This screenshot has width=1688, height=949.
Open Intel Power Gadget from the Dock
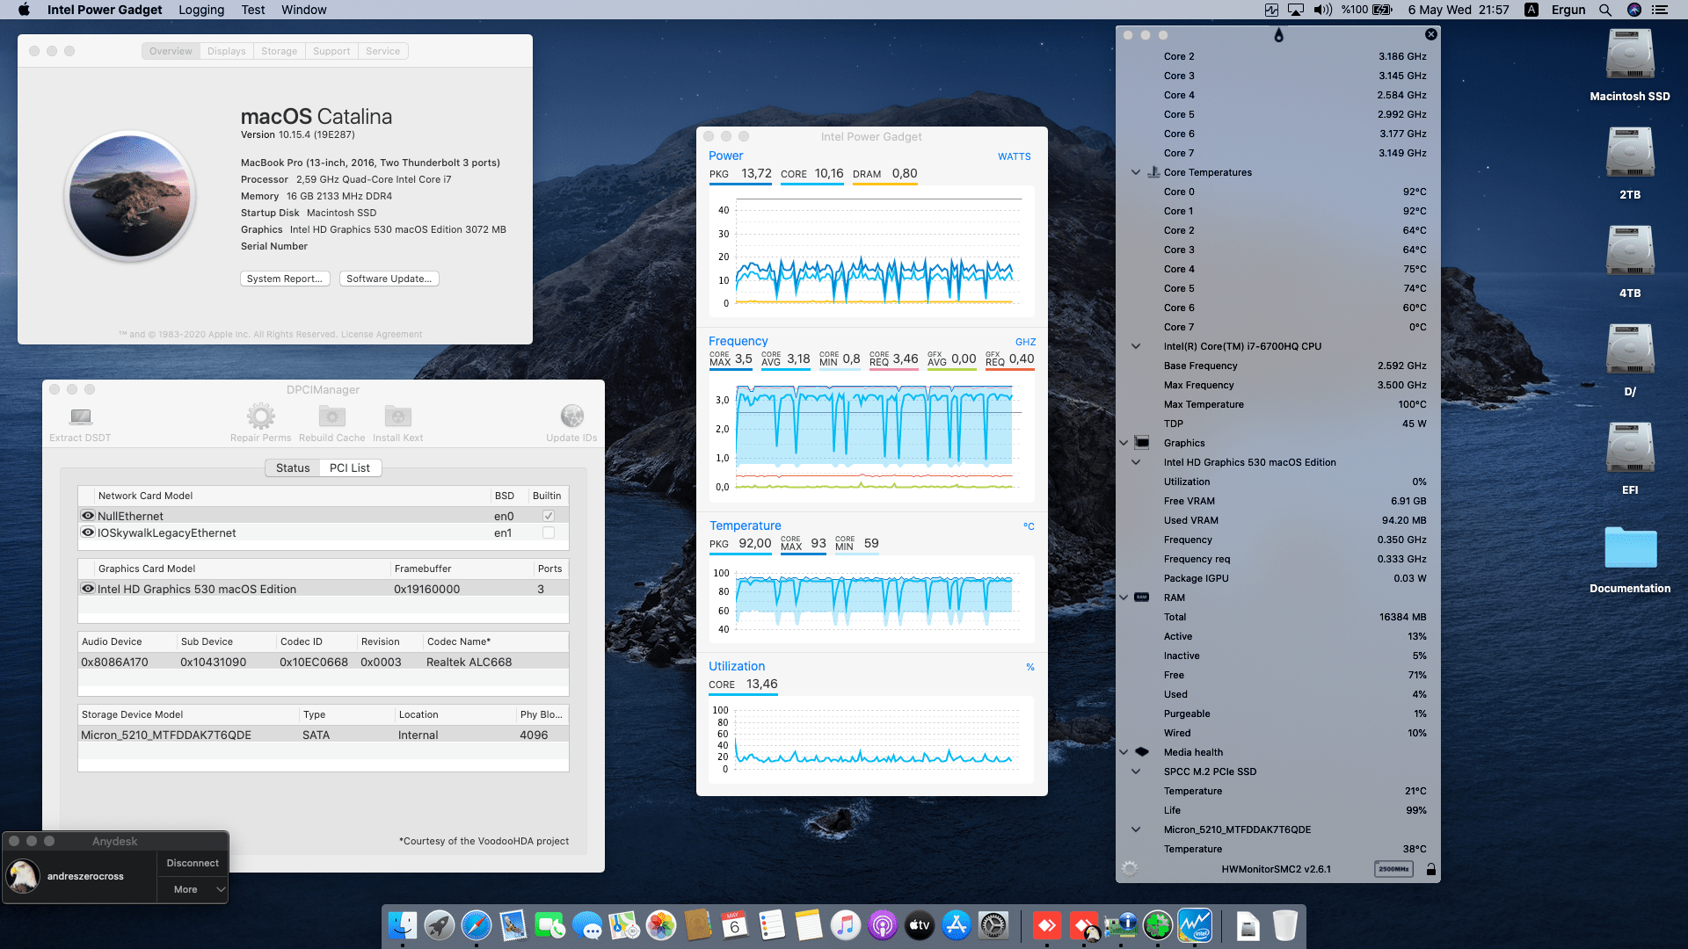1195,925
